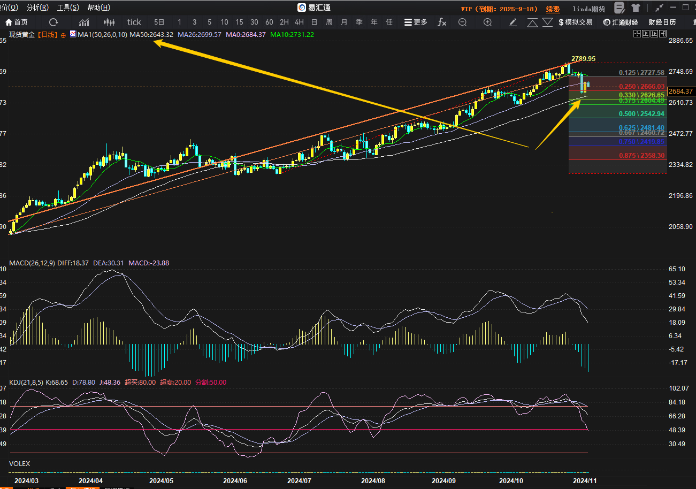Click the skin theme shirt icon
This screenshot has height=489, width=696.
(636, 8)
